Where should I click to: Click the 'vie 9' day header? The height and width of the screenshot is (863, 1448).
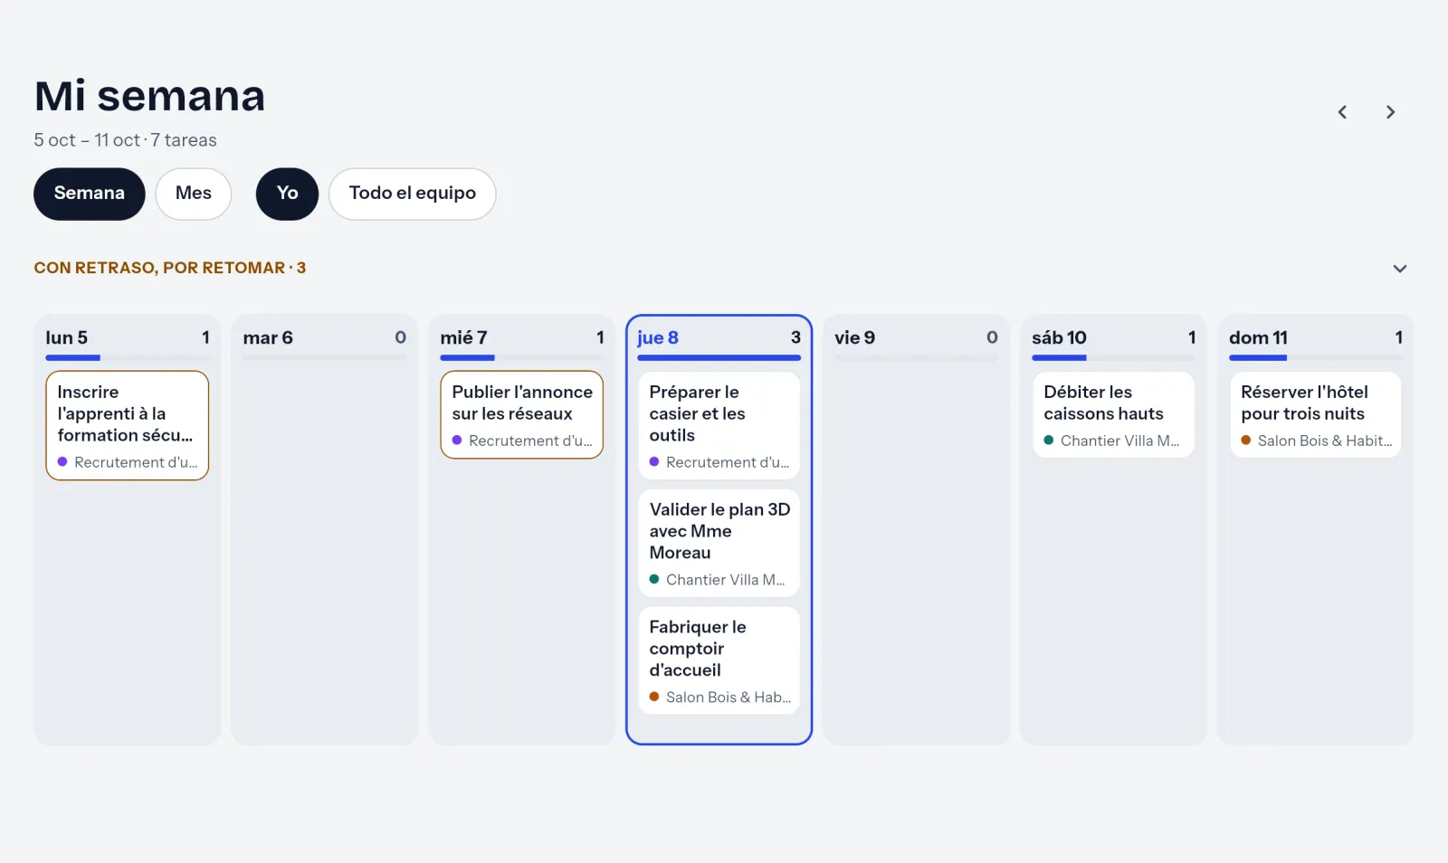point(854,337)
